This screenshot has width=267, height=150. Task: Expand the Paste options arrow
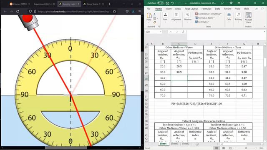click(x=149, y=22)
